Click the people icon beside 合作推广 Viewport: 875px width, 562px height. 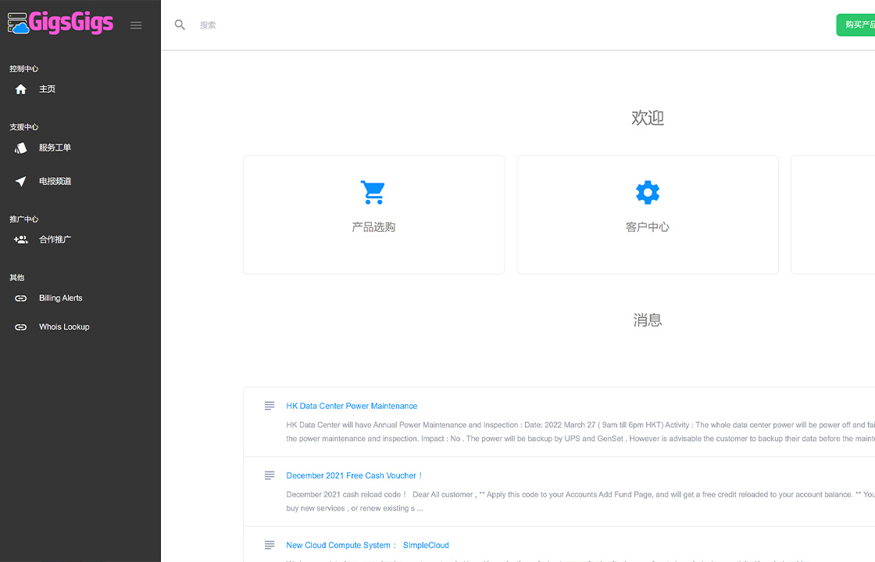[20, 240]
